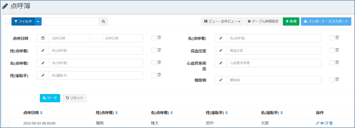Click the cell 太郎

(265, 123)
